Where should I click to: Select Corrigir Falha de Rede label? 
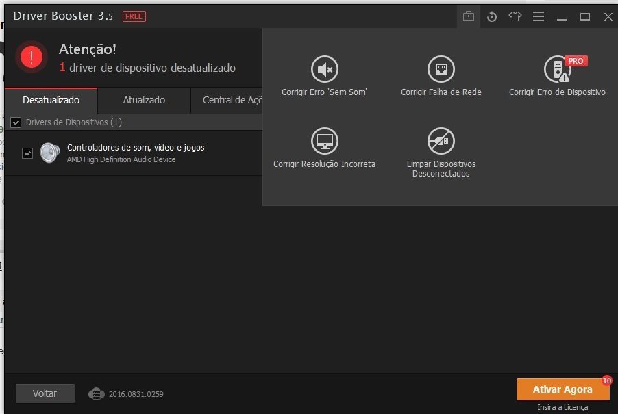click(441, 92)
